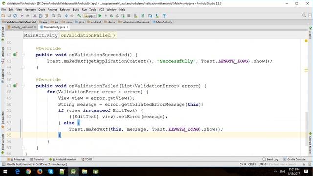Click the Replace icon in toolbar
Viewport: 313px width, 176px height.
59,16
